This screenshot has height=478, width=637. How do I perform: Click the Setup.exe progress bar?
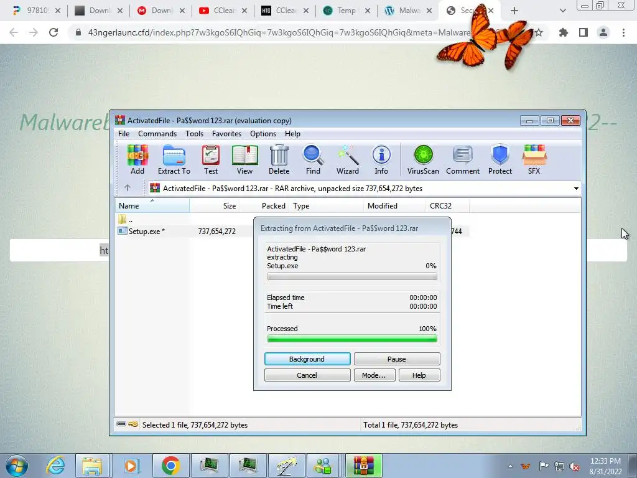pyautogui.click(x=352, y=276)
